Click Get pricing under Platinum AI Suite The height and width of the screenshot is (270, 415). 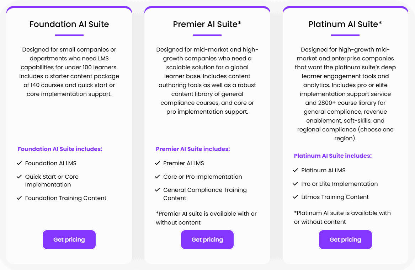[345, 239]
